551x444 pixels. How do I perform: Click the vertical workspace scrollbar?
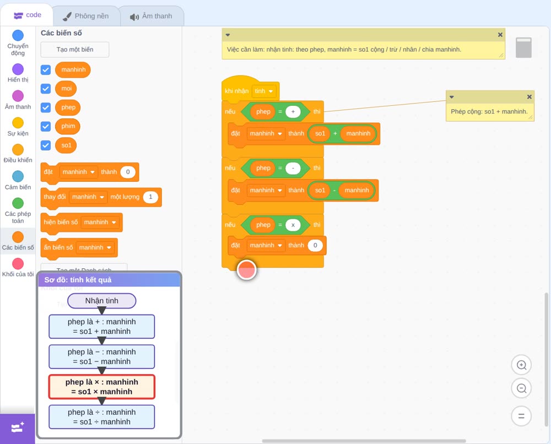pyautogui.click(x=546, y=359)
